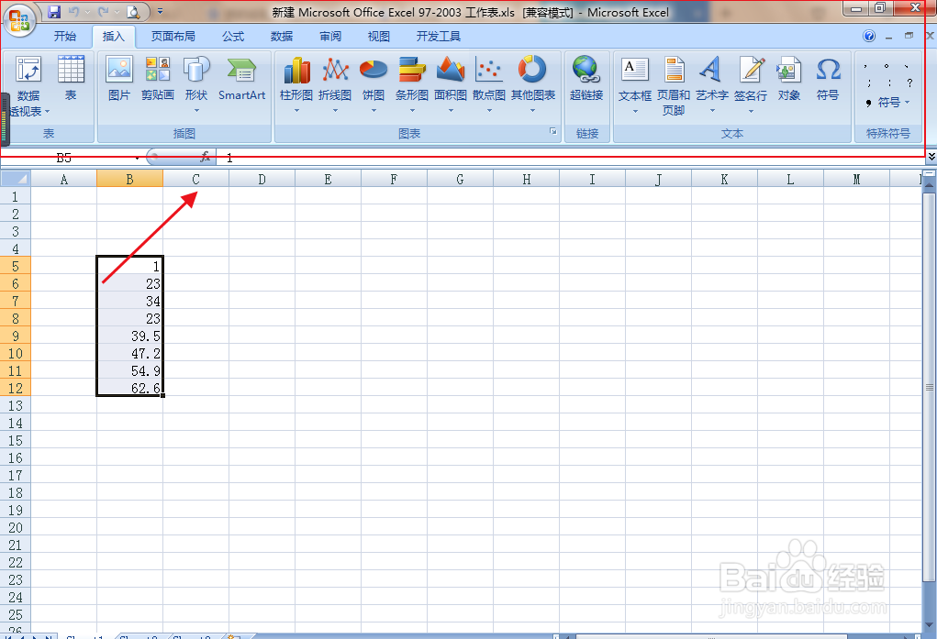
Task: Insert a Hyperlink (超链接)
Action: pos(586,78)
